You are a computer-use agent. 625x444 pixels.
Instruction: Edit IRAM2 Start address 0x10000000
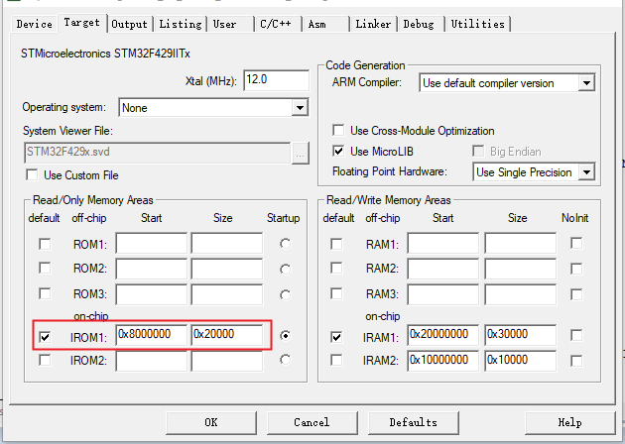tap(442, 361)
